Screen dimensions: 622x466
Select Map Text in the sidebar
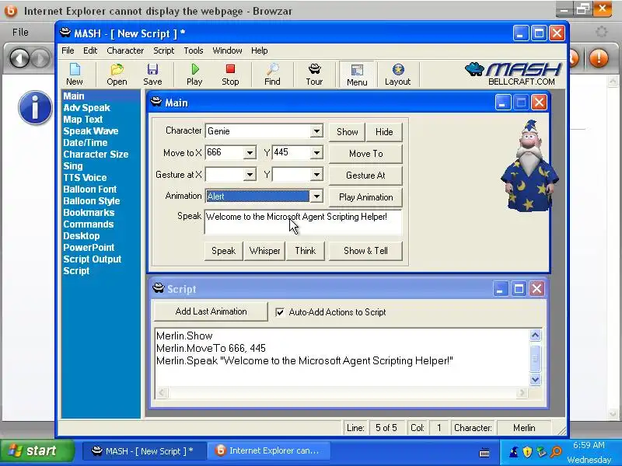coord(83,120)
